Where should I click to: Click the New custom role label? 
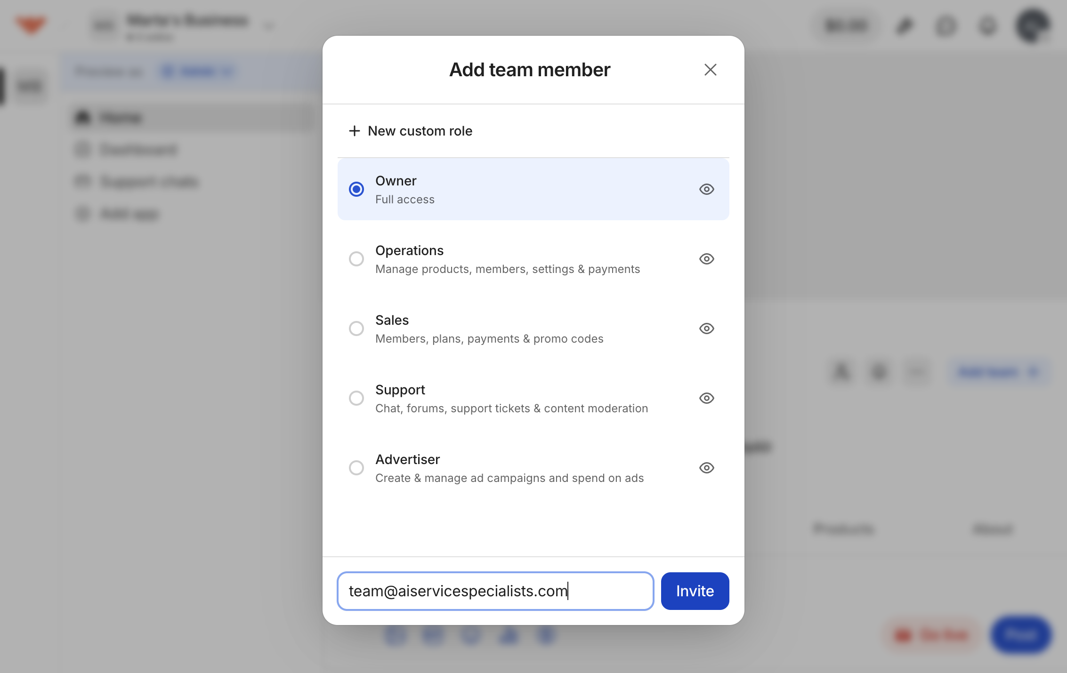(420, 131)
